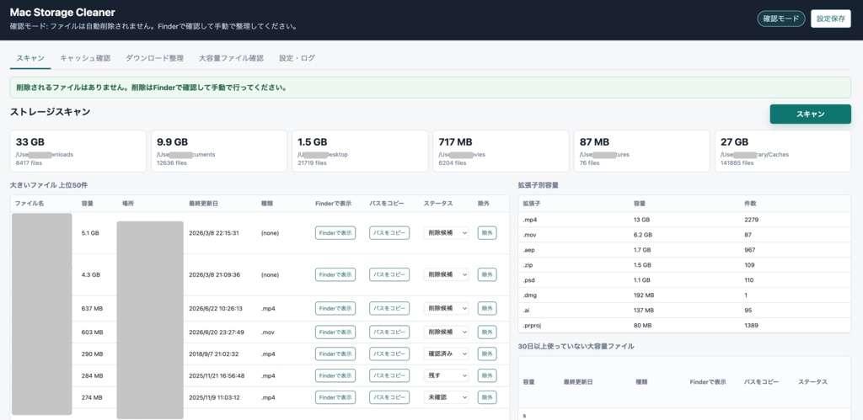
Task: Save settings with 設定保存 button
Action: 830,19
